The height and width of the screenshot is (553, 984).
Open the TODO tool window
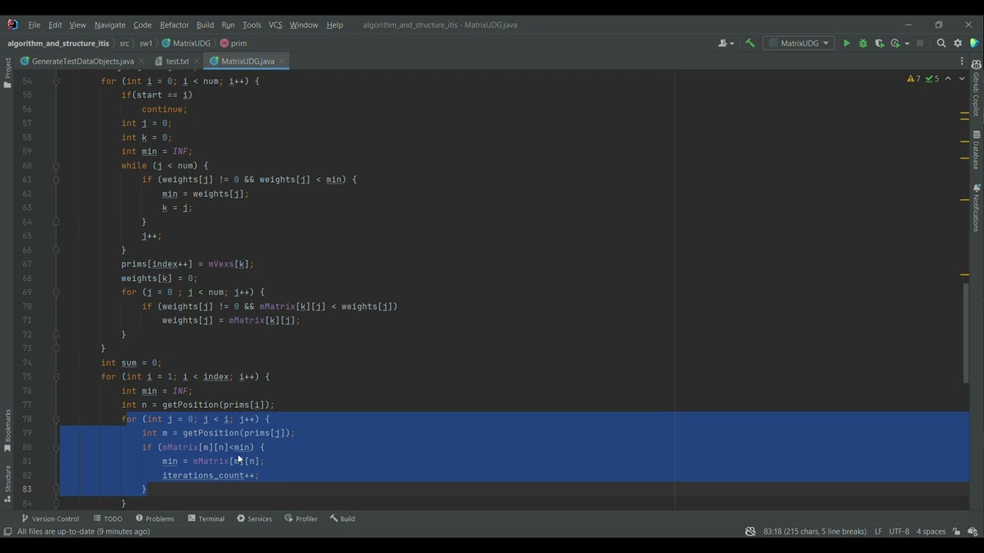pyautogui.click(x=108, y=519)
